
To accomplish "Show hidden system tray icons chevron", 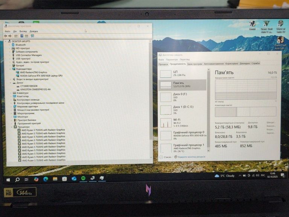I will click(240, 176).
